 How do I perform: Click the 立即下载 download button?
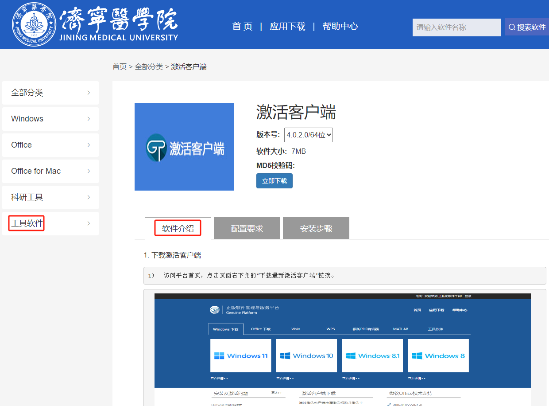click(x=274, y=181)
